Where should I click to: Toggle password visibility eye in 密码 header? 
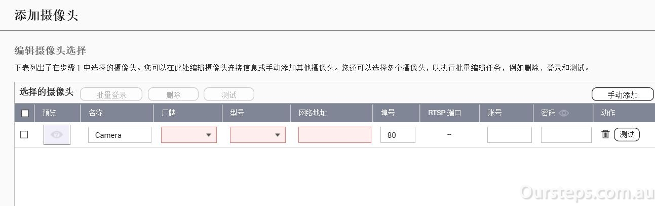pyautogui.click(x=564, y=113)
